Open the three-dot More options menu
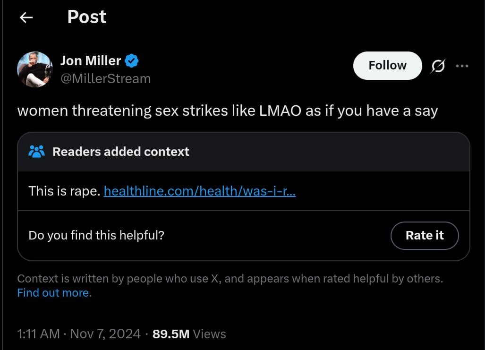Image resolution: width=485 pixels, height=350 pixels. tap(462, 66)
